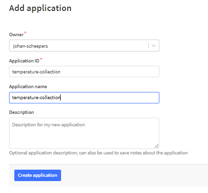Click the Create application button
The height and width of the screenshot is (193, 208).
click(38, 175)
